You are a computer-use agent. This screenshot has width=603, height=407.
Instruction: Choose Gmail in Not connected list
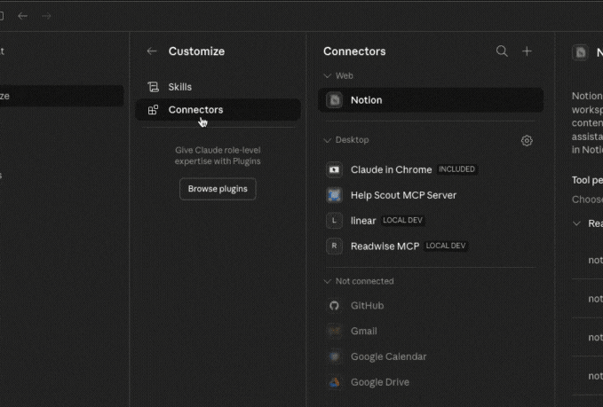363,331
